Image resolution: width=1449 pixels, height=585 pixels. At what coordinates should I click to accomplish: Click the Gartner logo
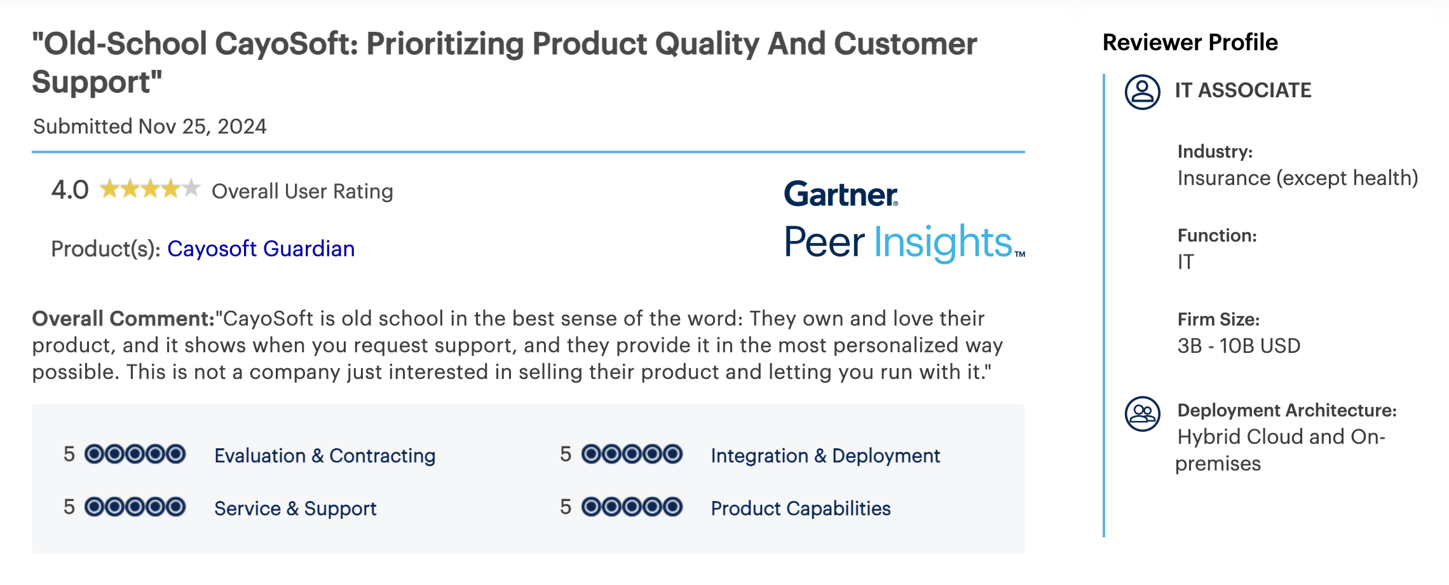[x=840, y=194]
